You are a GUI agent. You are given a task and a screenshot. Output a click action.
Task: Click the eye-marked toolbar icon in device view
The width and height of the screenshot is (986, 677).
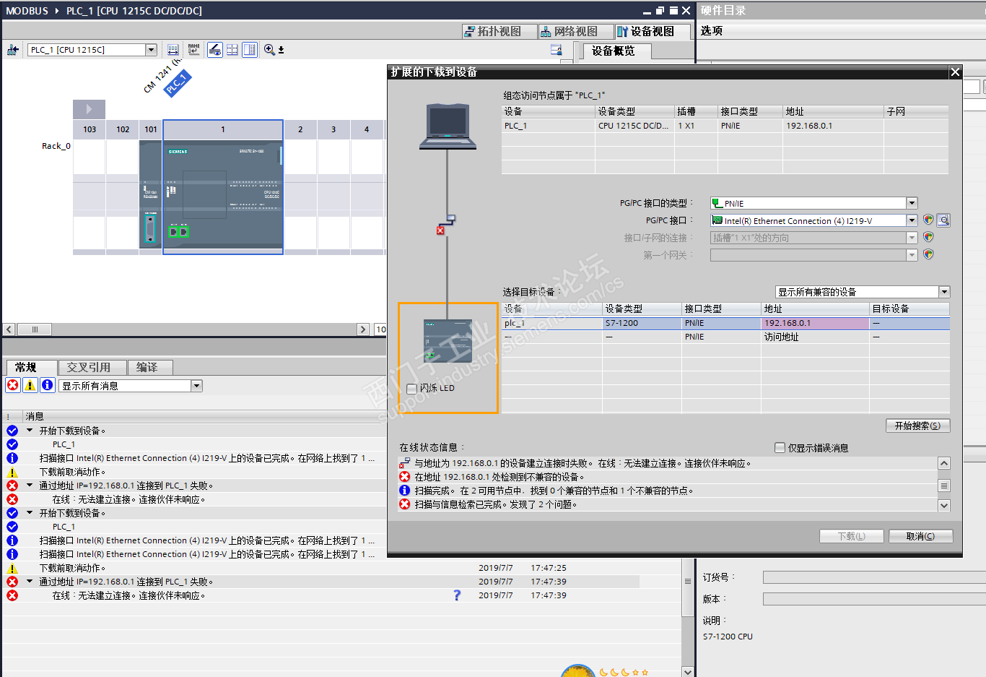tap(215, 50)
